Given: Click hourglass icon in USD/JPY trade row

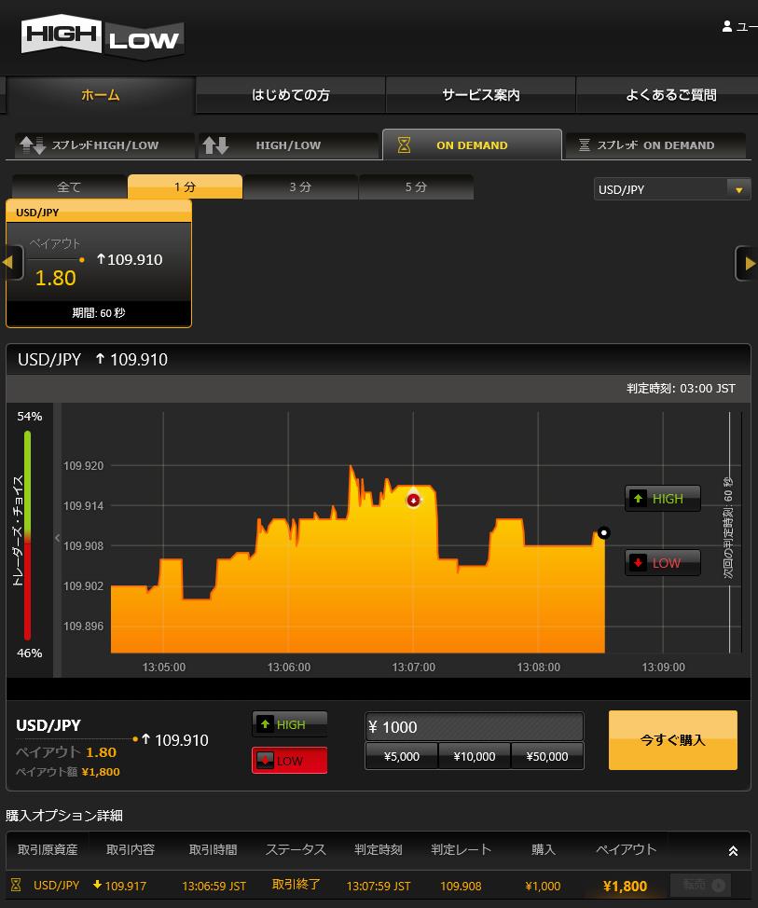Looking at the screenshot, I should click(16, 885).
